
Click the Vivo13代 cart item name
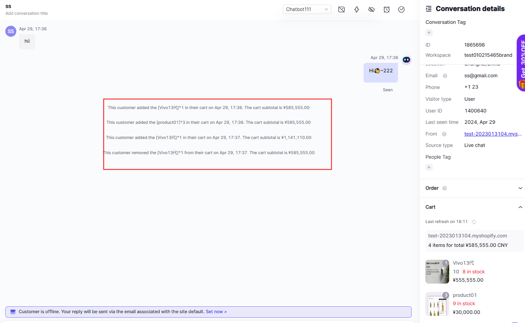pos(463,263)
